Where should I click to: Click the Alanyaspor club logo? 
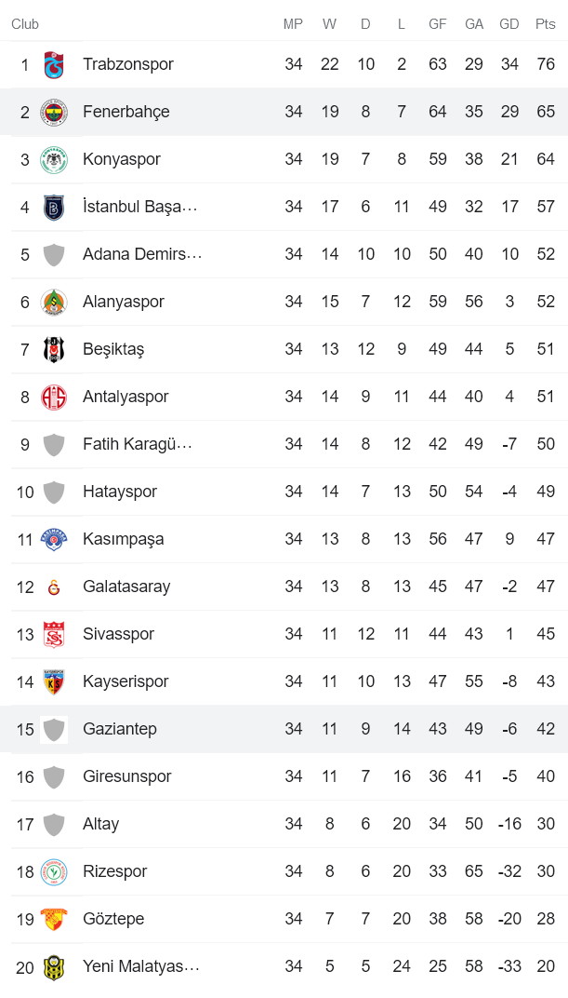tap(53, 302)
